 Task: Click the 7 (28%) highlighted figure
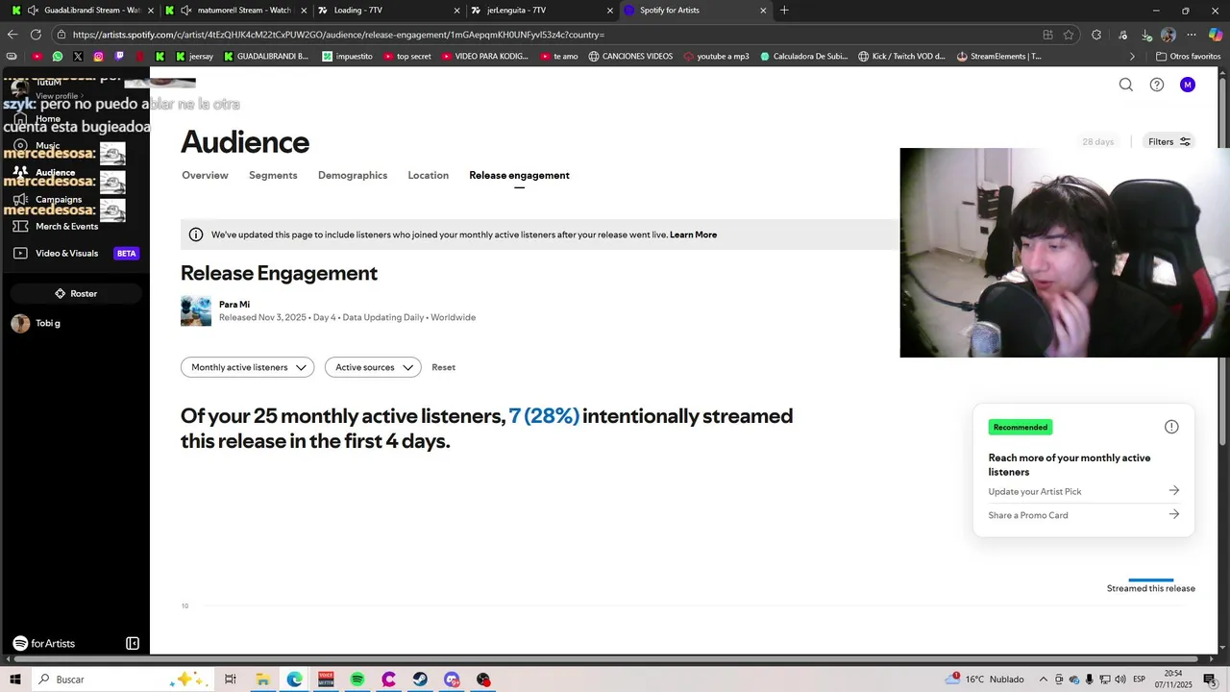pyautogui.click(x=544, y=416)
